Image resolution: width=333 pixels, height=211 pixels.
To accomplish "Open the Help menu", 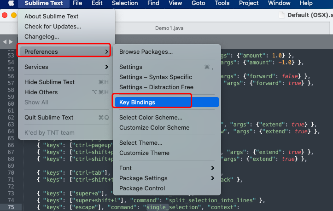I will tap(306, 3).
